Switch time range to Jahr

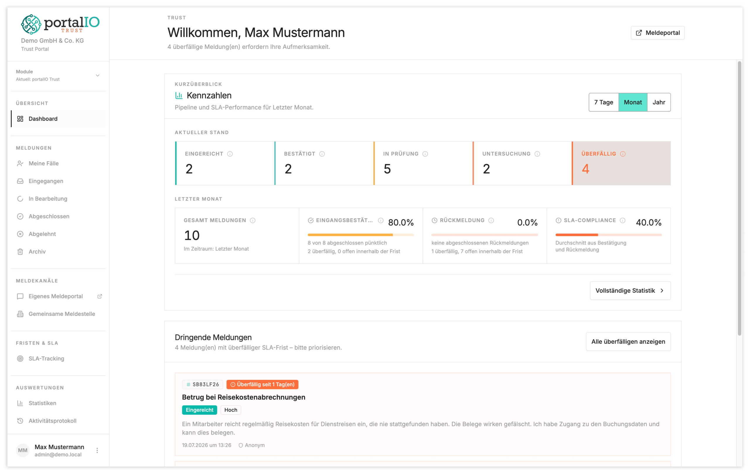coord(659,102)
